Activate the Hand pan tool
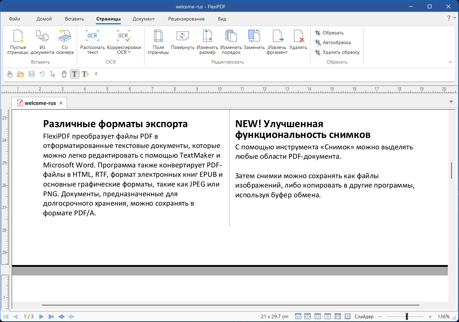Viewport: 459px width, 322px height. click(x=64, y=74)
